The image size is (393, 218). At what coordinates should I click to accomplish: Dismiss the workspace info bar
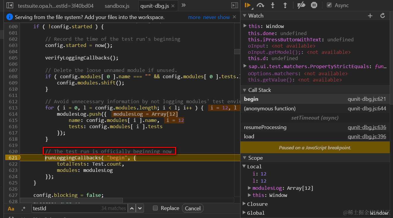coord(234,17)
